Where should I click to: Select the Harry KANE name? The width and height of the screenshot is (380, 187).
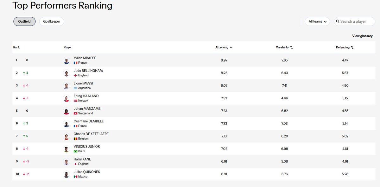point(82,159)
